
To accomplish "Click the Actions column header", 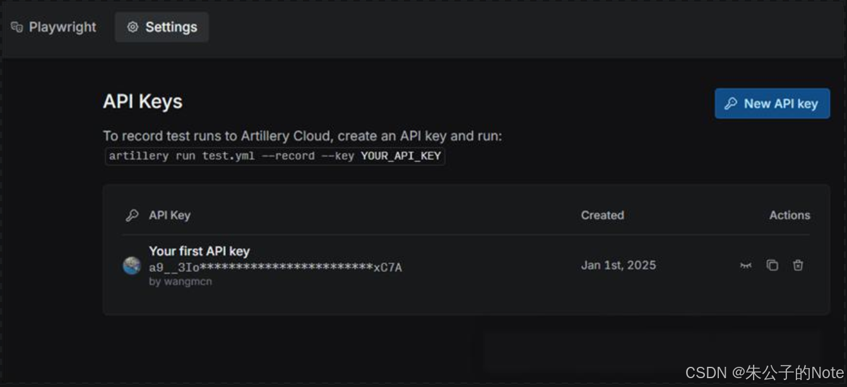I will point(790,215).
